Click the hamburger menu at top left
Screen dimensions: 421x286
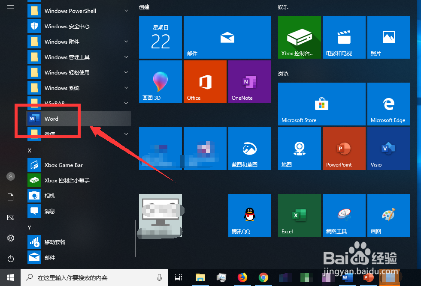coord(11,7)
